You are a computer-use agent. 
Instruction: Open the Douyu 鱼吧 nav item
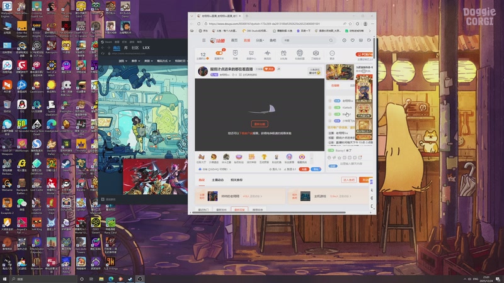click(273, 40)
